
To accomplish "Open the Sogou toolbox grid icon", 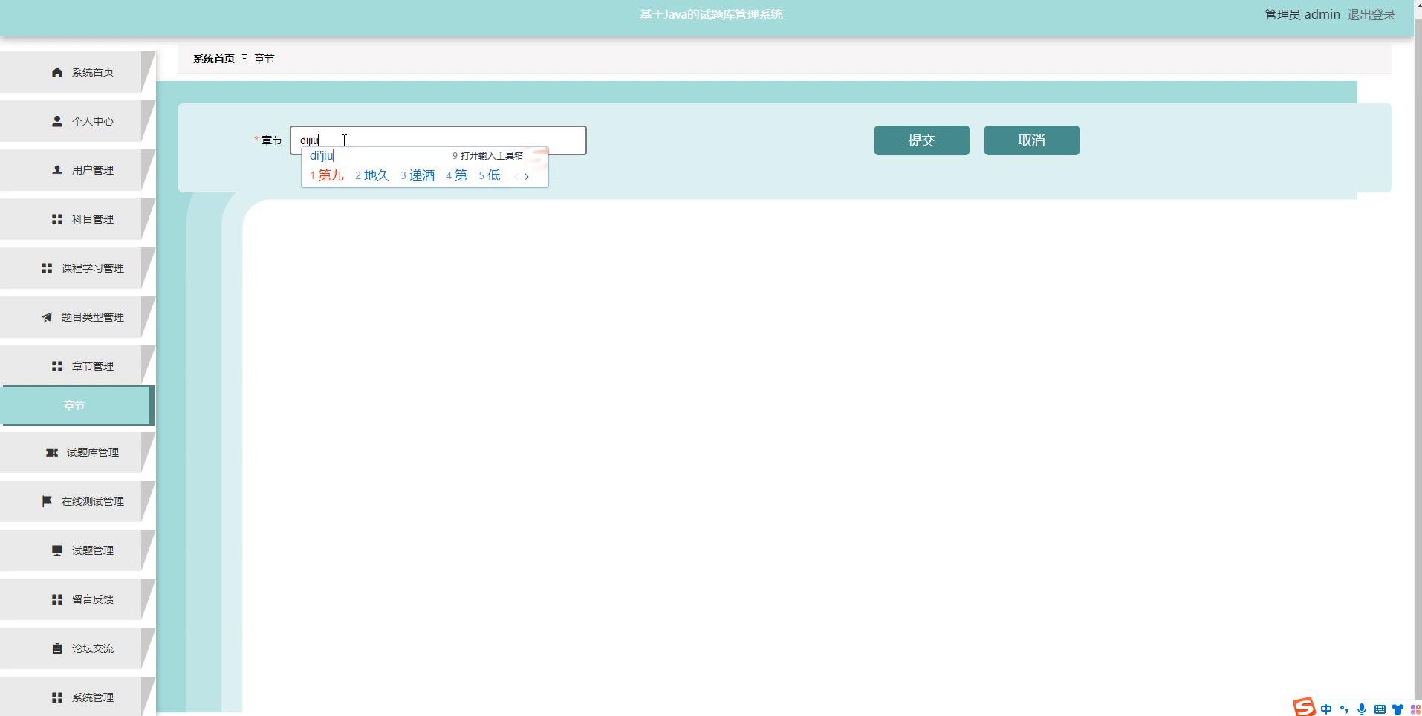I will coord(1415,709).
